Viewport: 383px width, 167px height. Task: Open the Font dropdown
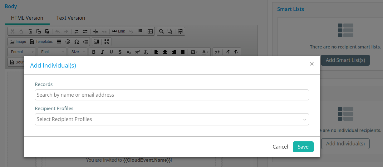click(x=52, y=52)
